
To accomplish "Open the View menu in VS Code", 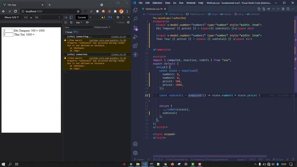I will click(168, 3).
